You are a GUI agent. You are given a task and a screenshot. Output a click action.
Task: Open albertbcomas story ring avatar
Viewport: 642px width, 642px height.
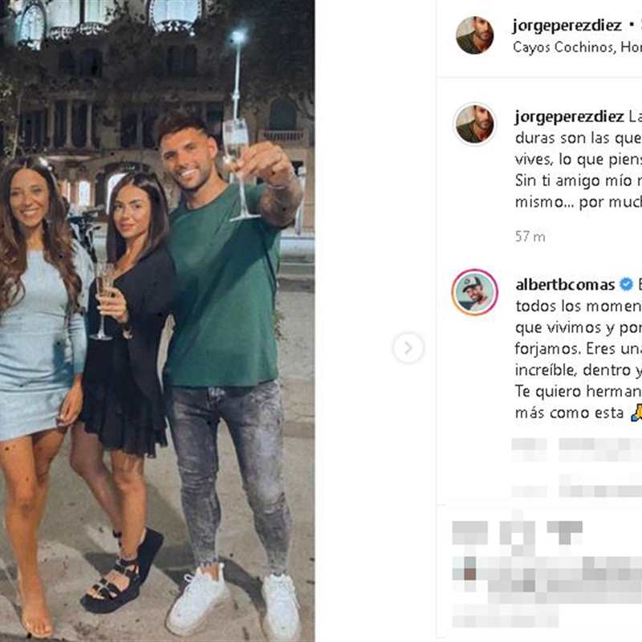(x=474, y=292)
